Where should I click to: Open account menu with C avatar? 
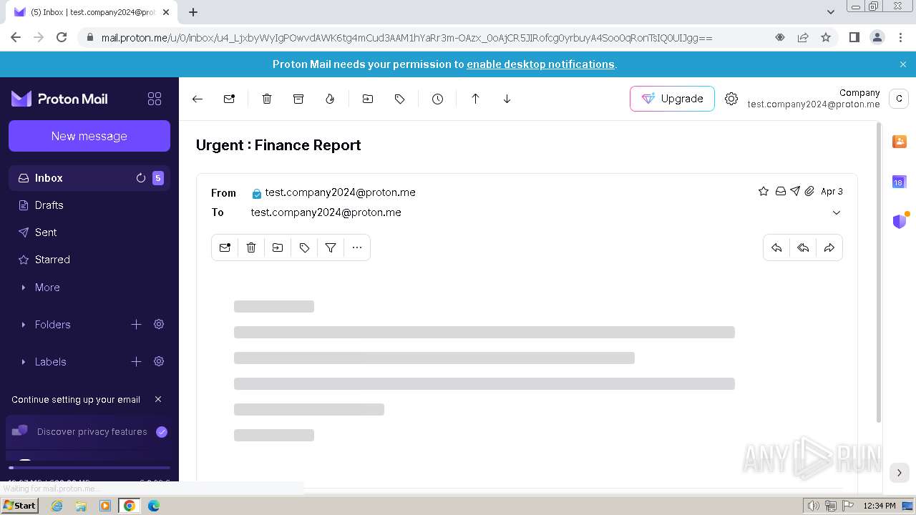(x=899, y=99)
